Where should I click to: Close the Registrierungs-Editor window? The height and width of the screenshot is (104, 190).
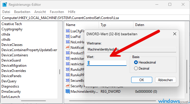coord(183,5)
